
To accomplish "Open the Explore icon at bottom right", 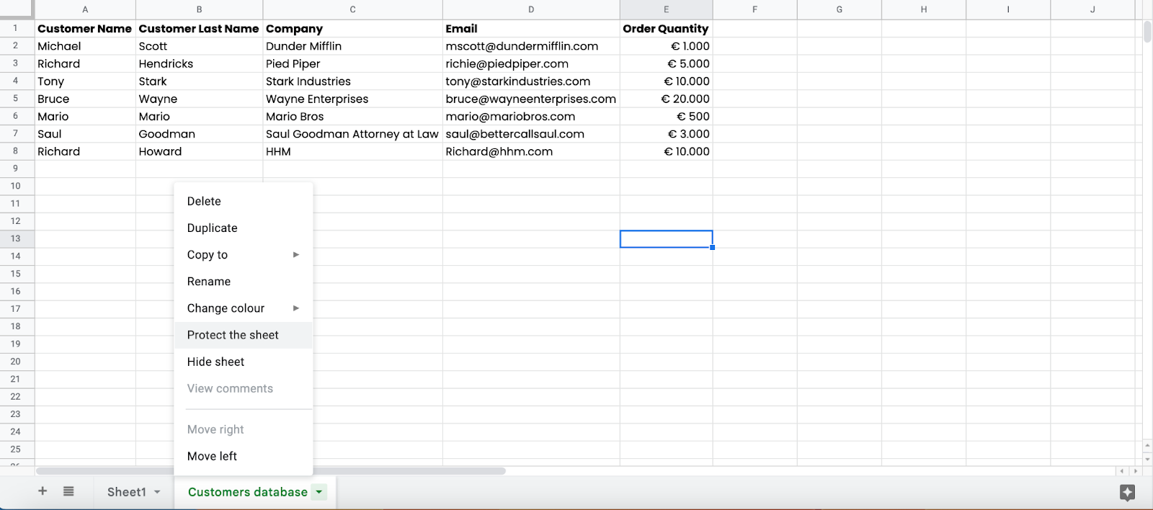I will click(1128, 493).
